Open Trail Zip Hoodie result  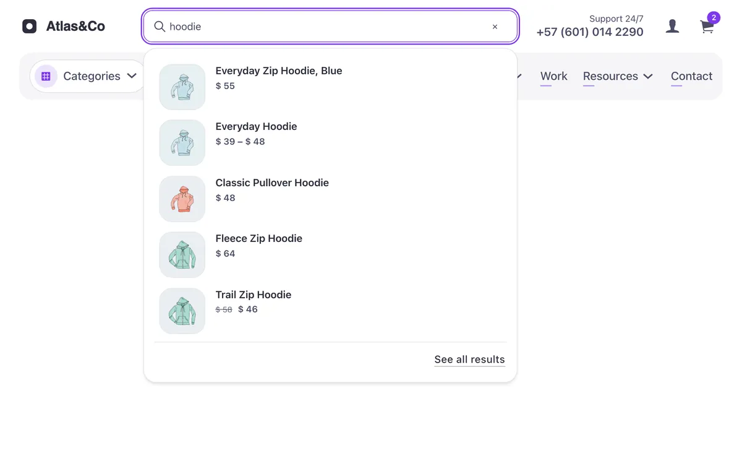(330, 311)
